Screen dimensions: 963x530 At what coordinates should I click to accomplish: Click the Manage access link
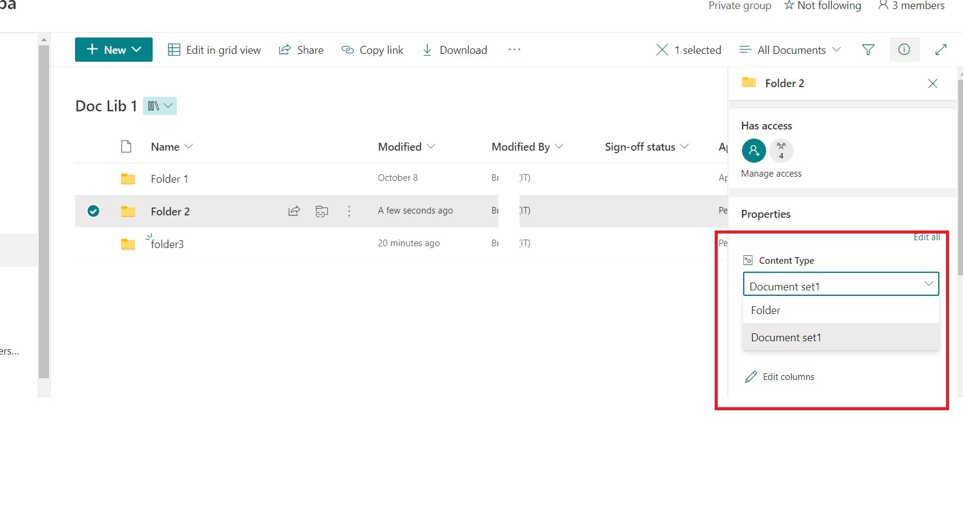(771, 174)
